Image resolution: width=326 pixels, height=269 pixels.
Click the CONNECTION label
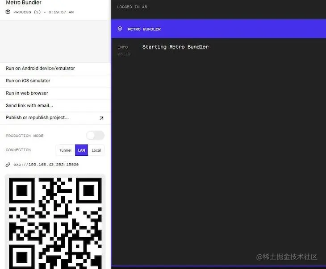point(18,150)
